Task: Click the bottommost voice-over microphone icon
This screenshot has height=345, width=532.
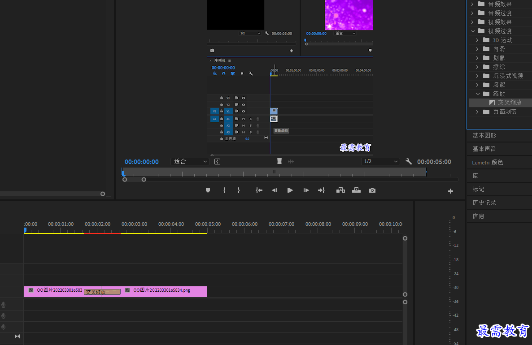Action: tap(4, 327)
